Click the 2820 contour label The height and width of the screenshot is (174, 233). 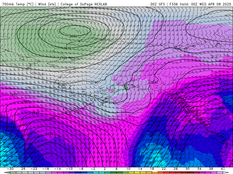[154, 83]
